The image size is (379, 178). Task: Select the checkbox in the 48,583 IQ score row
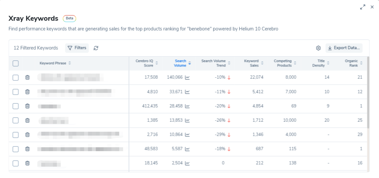tap(15, 149)
